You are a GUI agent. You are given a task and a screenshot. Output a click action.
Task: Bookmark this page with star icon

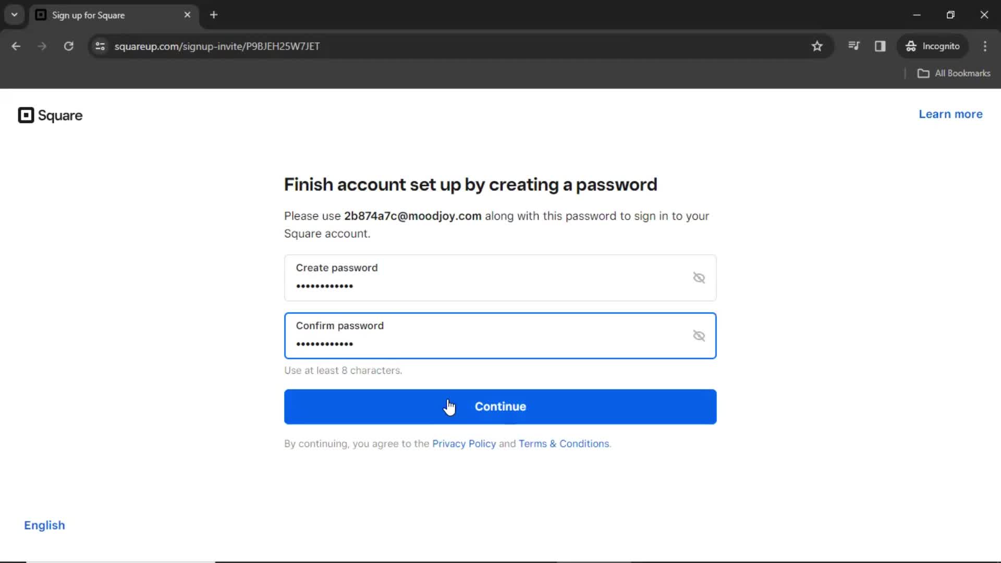coord(817,46)
